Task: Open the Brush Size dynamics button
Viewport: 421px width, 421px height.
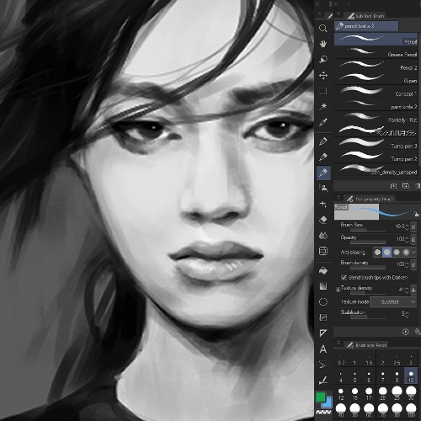Action: (413, 226)
